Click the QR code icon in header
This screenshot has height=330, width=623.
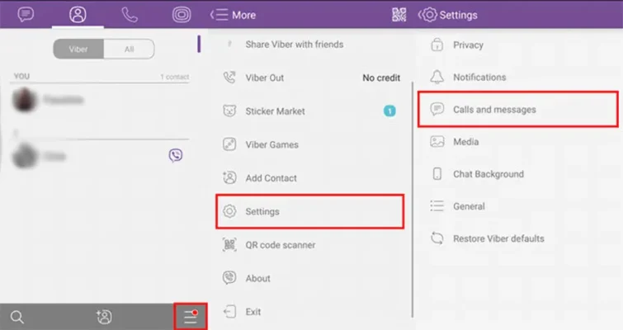pyautogui.click(x=401, y=15)
